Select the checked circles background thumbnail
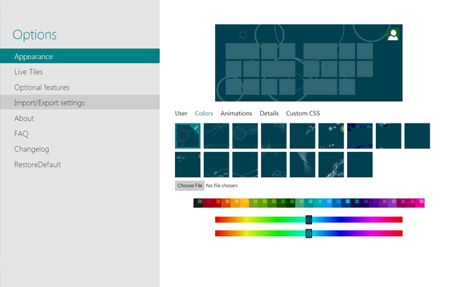This screenshot has height=287, width=459. pos(188,136)
